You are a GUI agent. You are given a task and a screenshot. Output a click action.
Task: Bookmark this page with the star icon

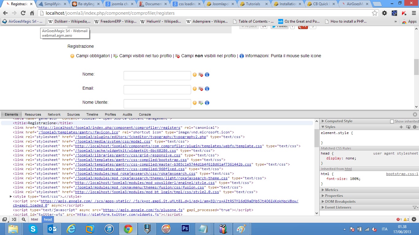tap(375, 13)
